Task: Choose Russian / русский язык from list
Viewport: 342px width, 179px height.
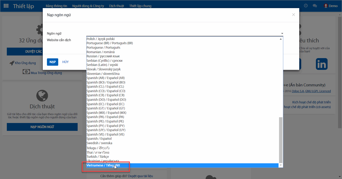Action: coord(103,56)
